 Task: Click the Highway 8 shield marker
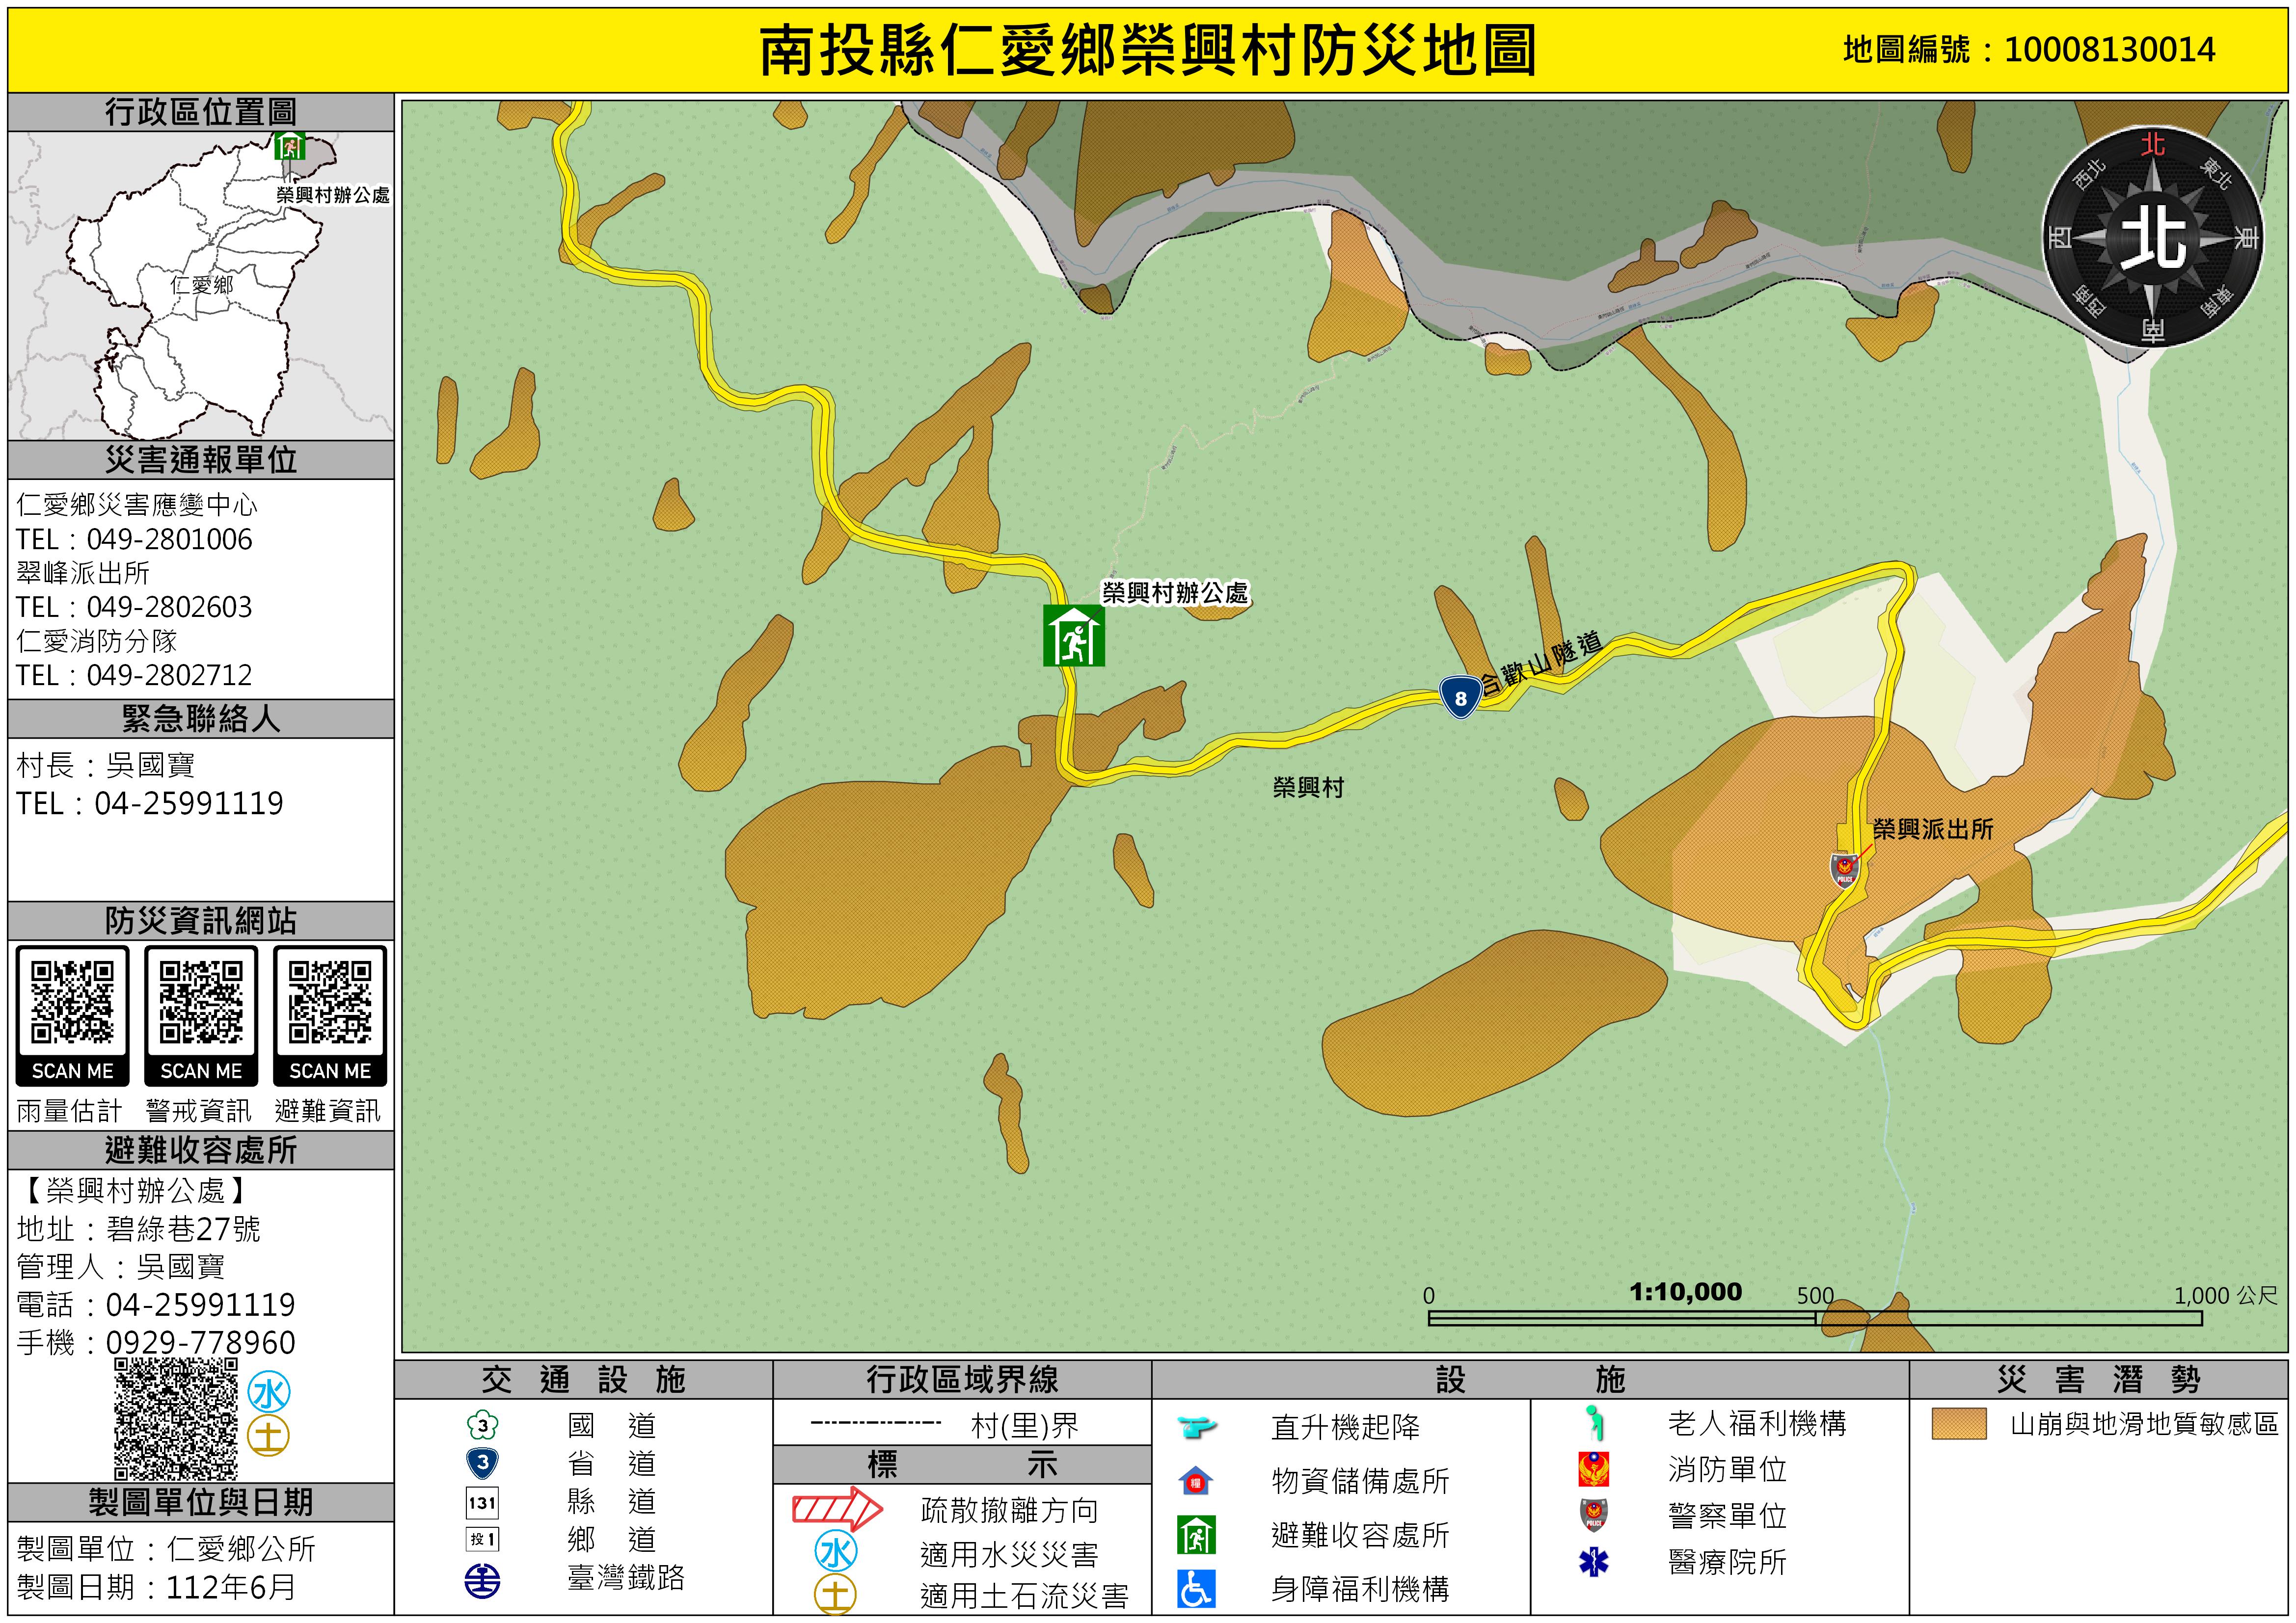coord(1460,697)
